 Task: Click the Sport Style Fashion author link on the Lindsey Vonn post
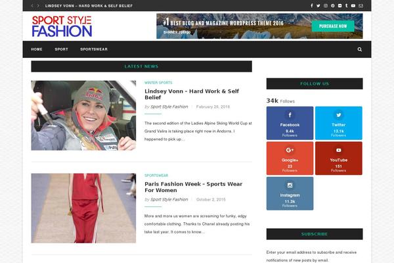coord(169,107)
